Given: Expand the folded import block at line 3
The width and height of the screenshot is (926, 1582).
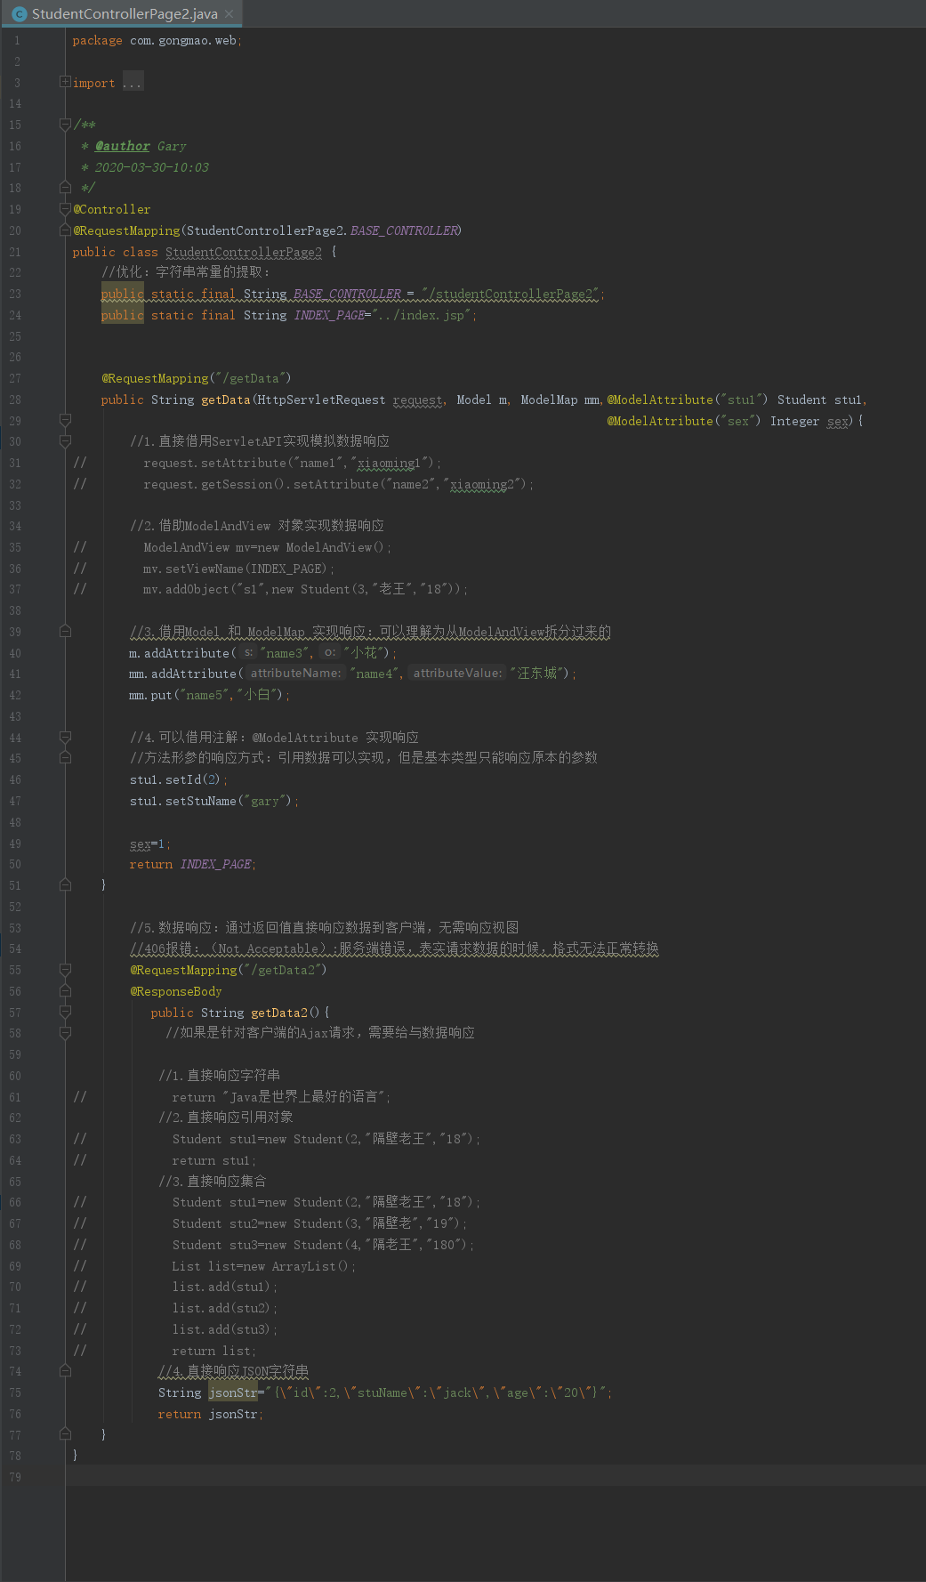Looking at the screenshot, I should click(x=65, y=82).
